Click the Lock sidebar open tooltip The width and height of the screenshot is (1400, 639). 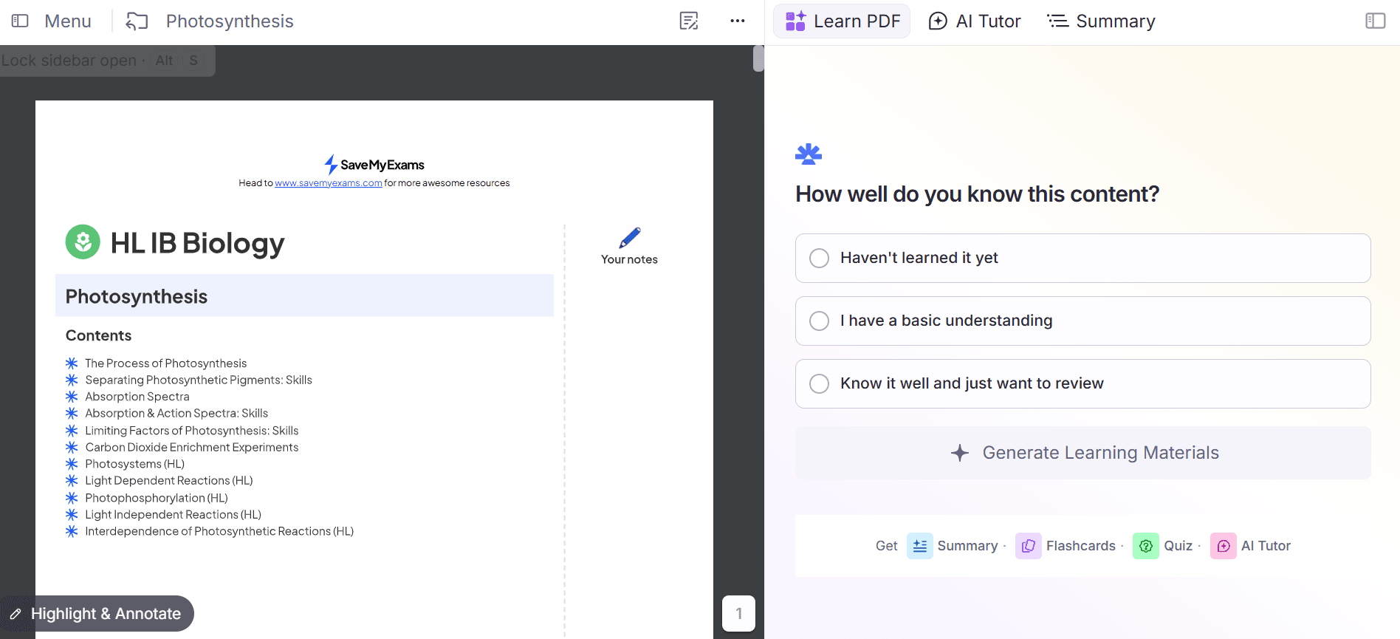point(107,61)
